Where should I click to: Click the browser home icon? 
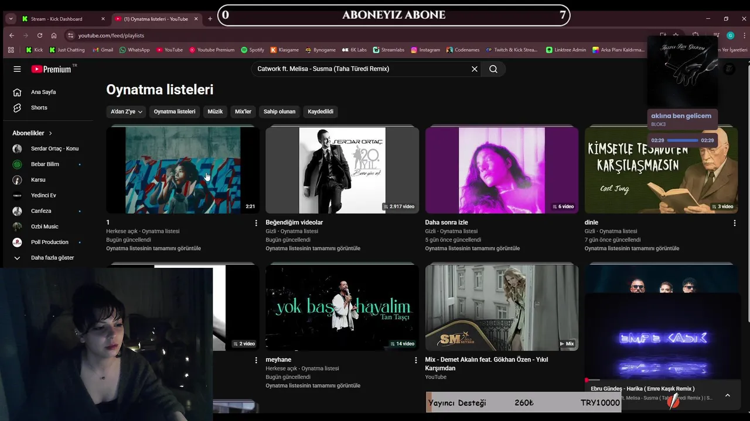pos(54,36)
